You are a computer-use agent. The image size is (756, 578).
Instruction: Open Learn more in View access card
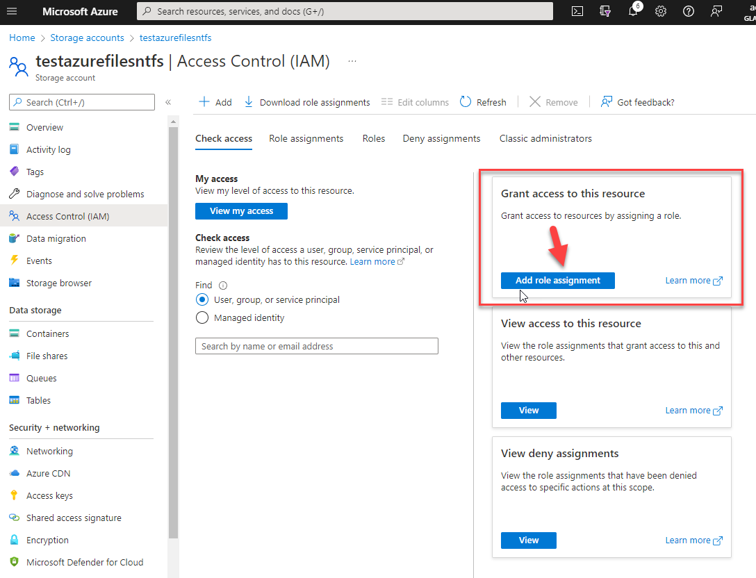(693, 411)
